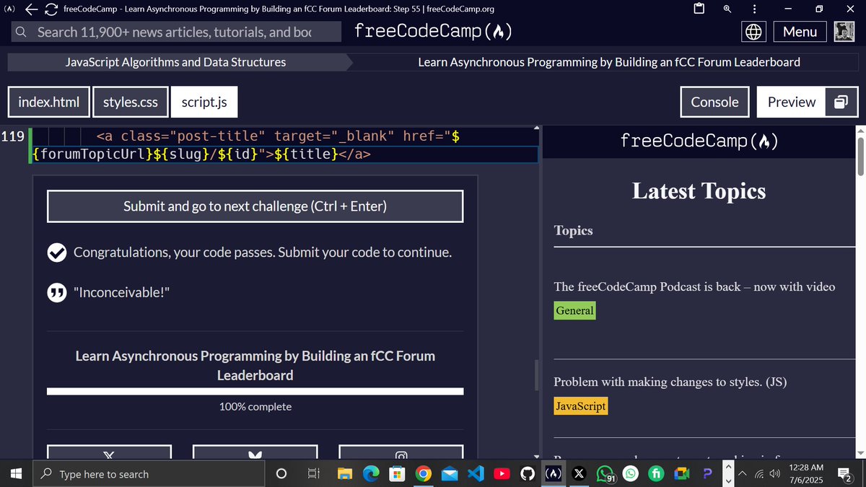Open Google Meet from taskbar
The width and height of the screenshot is (866, 487).
(x=683, y=474)
